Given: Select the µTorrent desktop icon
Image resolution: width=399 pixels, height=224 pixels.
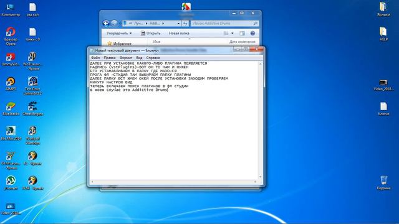Looking at the screenshot, I should point(11,183).
